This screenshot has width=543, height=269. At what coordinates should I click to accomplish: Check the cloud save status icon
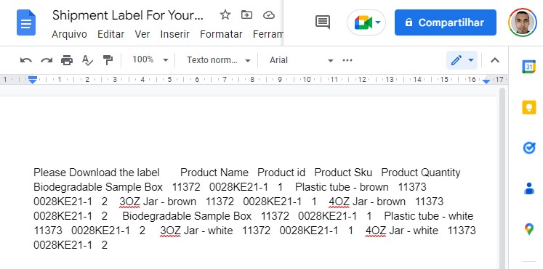click(269, 15)
